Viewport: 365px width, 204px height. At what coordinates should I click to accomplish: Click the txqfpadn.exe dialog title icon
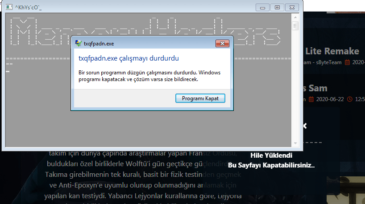(x=79, y=44)
